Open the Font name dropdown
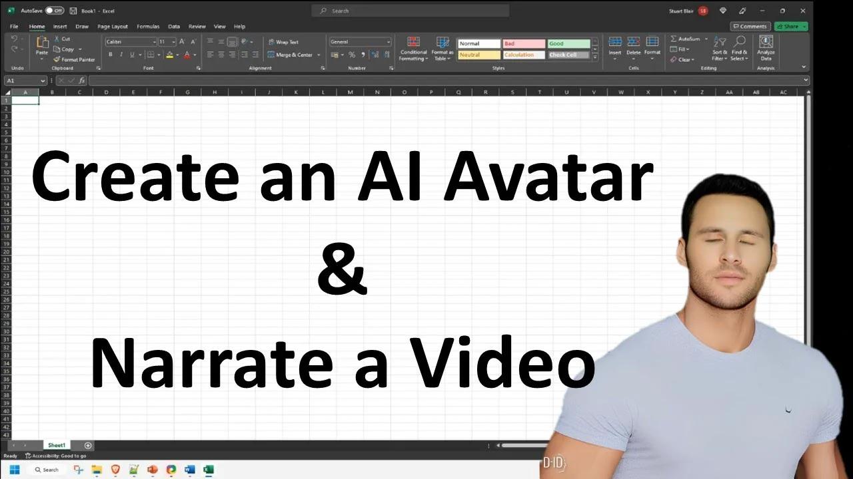This screenshot has width=853, height=479. pyautogui.click(x=154, y=41)
